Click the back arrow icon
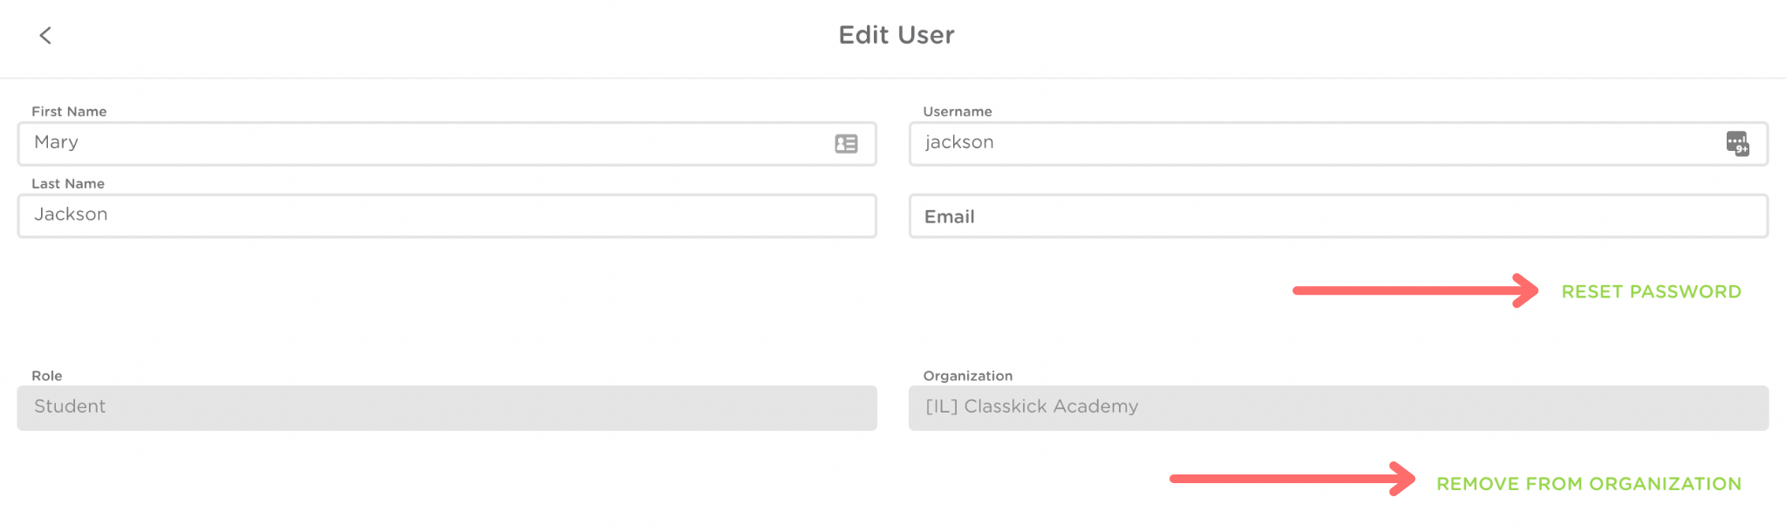Image resolution: width=1786 pixels, height=532 pixels. click(45, 35)
